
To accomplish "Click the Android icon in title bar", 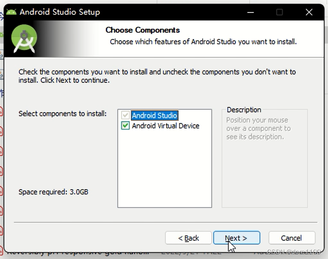I will (11, 12).
